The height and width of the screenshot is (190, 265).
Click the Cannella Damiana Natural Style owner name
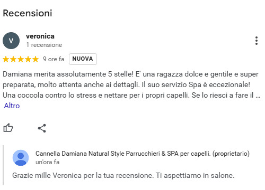pyautogui.click(x=143, y=154)
